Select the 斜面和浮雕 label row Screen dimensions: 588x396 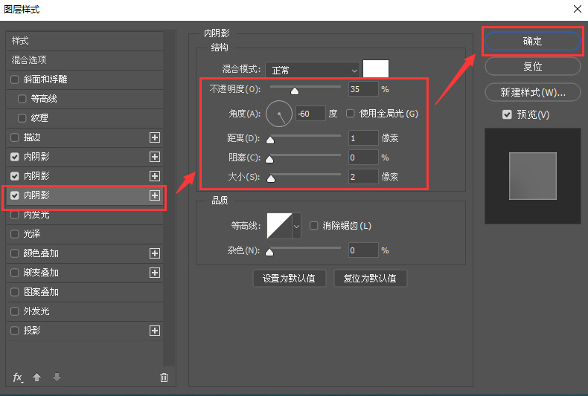pyautogui.click(x=45, y=79)
